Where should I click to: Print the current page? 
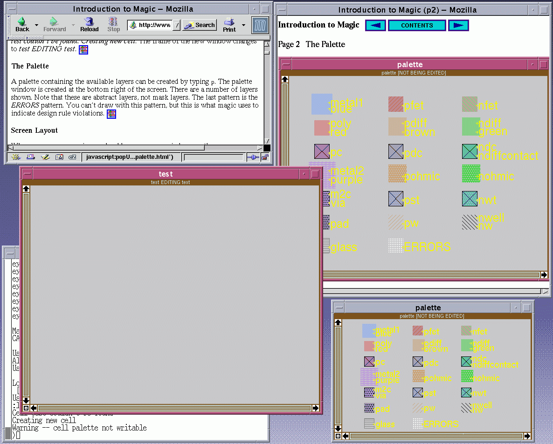coord(229,25)
